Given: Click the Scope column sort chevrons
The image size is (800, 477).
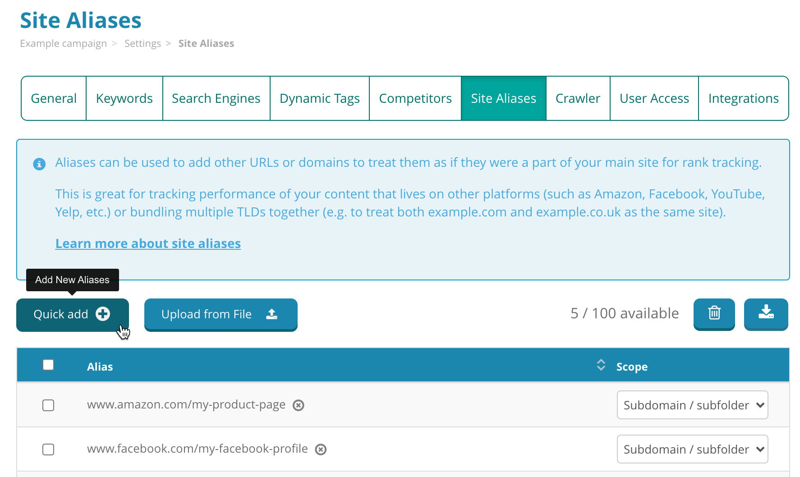Looking at the screenshot, I should [x=601, y=365].
